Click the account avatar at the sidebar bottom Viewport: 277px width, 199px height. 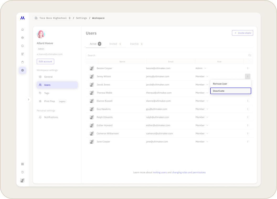tap(23, 180)
